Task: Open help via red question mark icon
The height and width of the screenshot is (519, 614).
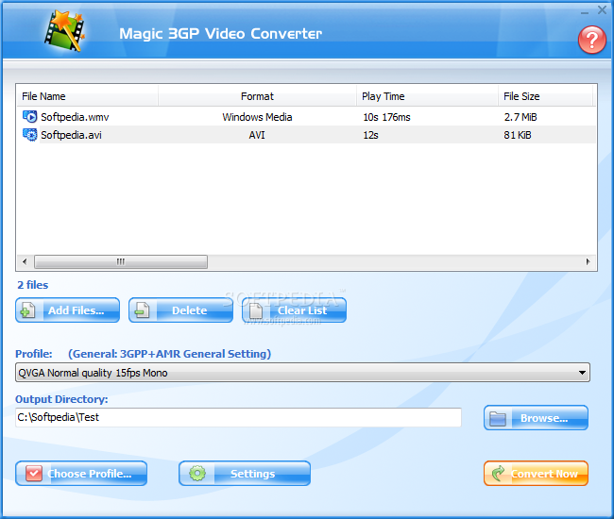Action: tap(592, 40)
